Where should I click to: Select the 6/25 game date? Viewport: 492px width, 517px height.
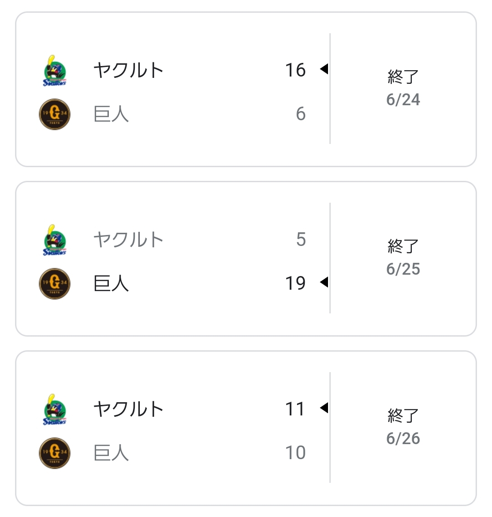click(403, 269)
